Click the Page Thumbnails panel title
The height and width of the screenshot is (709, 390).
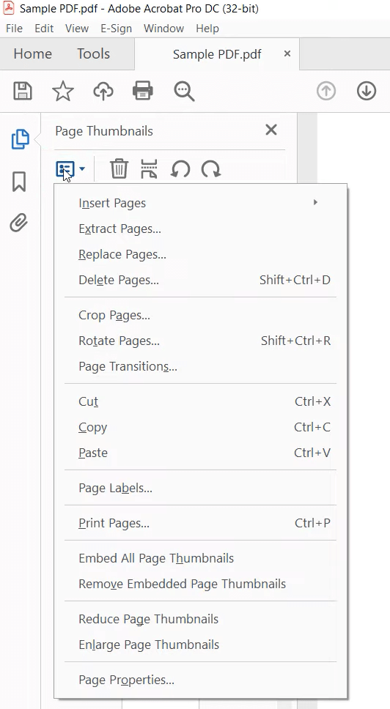[104, 131]
